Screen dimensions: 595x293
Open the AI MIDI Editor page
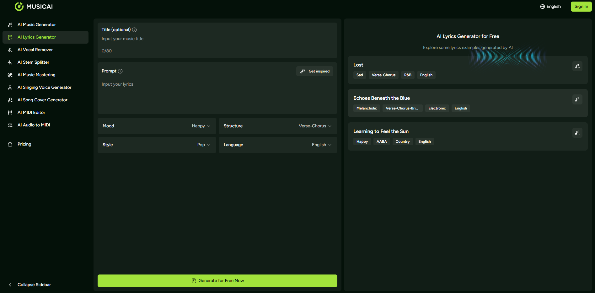31,113
